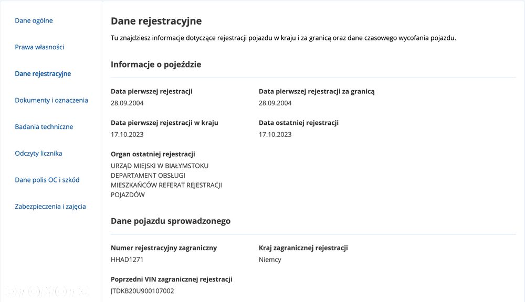Click the Data pierwszej rejestracji w kraju label

164,123
